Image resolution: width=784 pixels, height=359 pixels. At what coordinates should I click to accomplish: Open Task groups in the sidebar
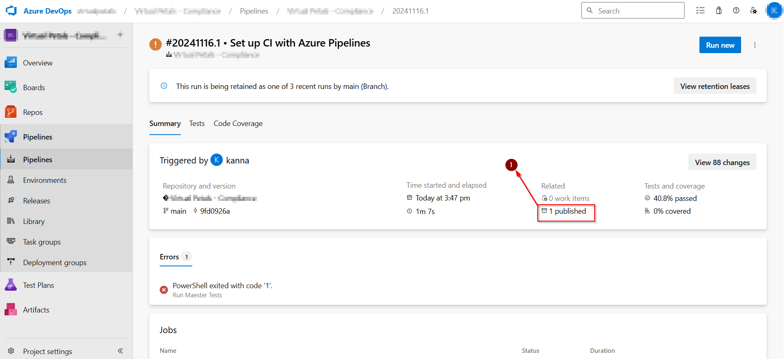42,242
